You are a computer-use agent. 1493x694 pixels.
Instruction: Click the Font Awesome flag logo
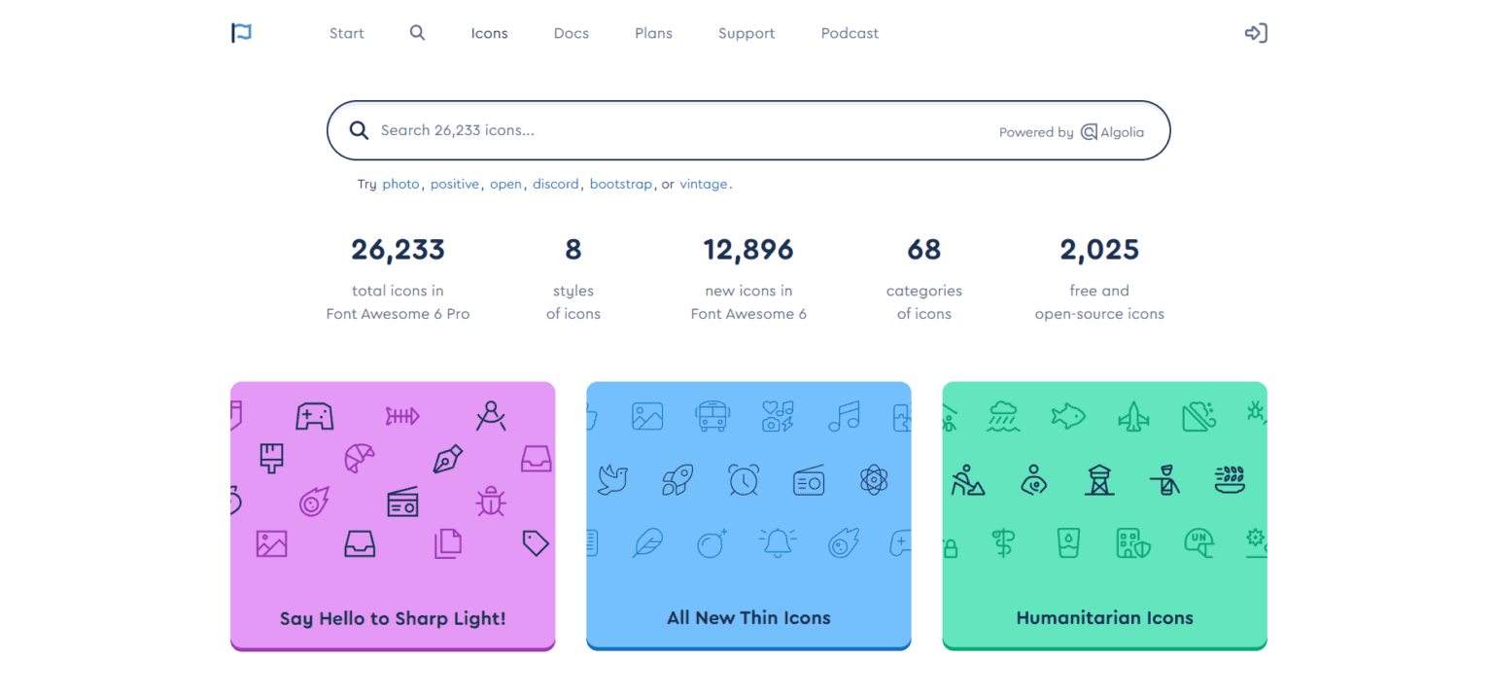click(240, 32)
